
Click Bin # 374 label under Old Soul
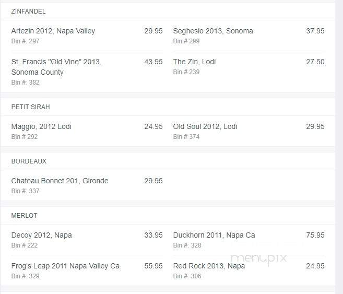coord(186,137)
